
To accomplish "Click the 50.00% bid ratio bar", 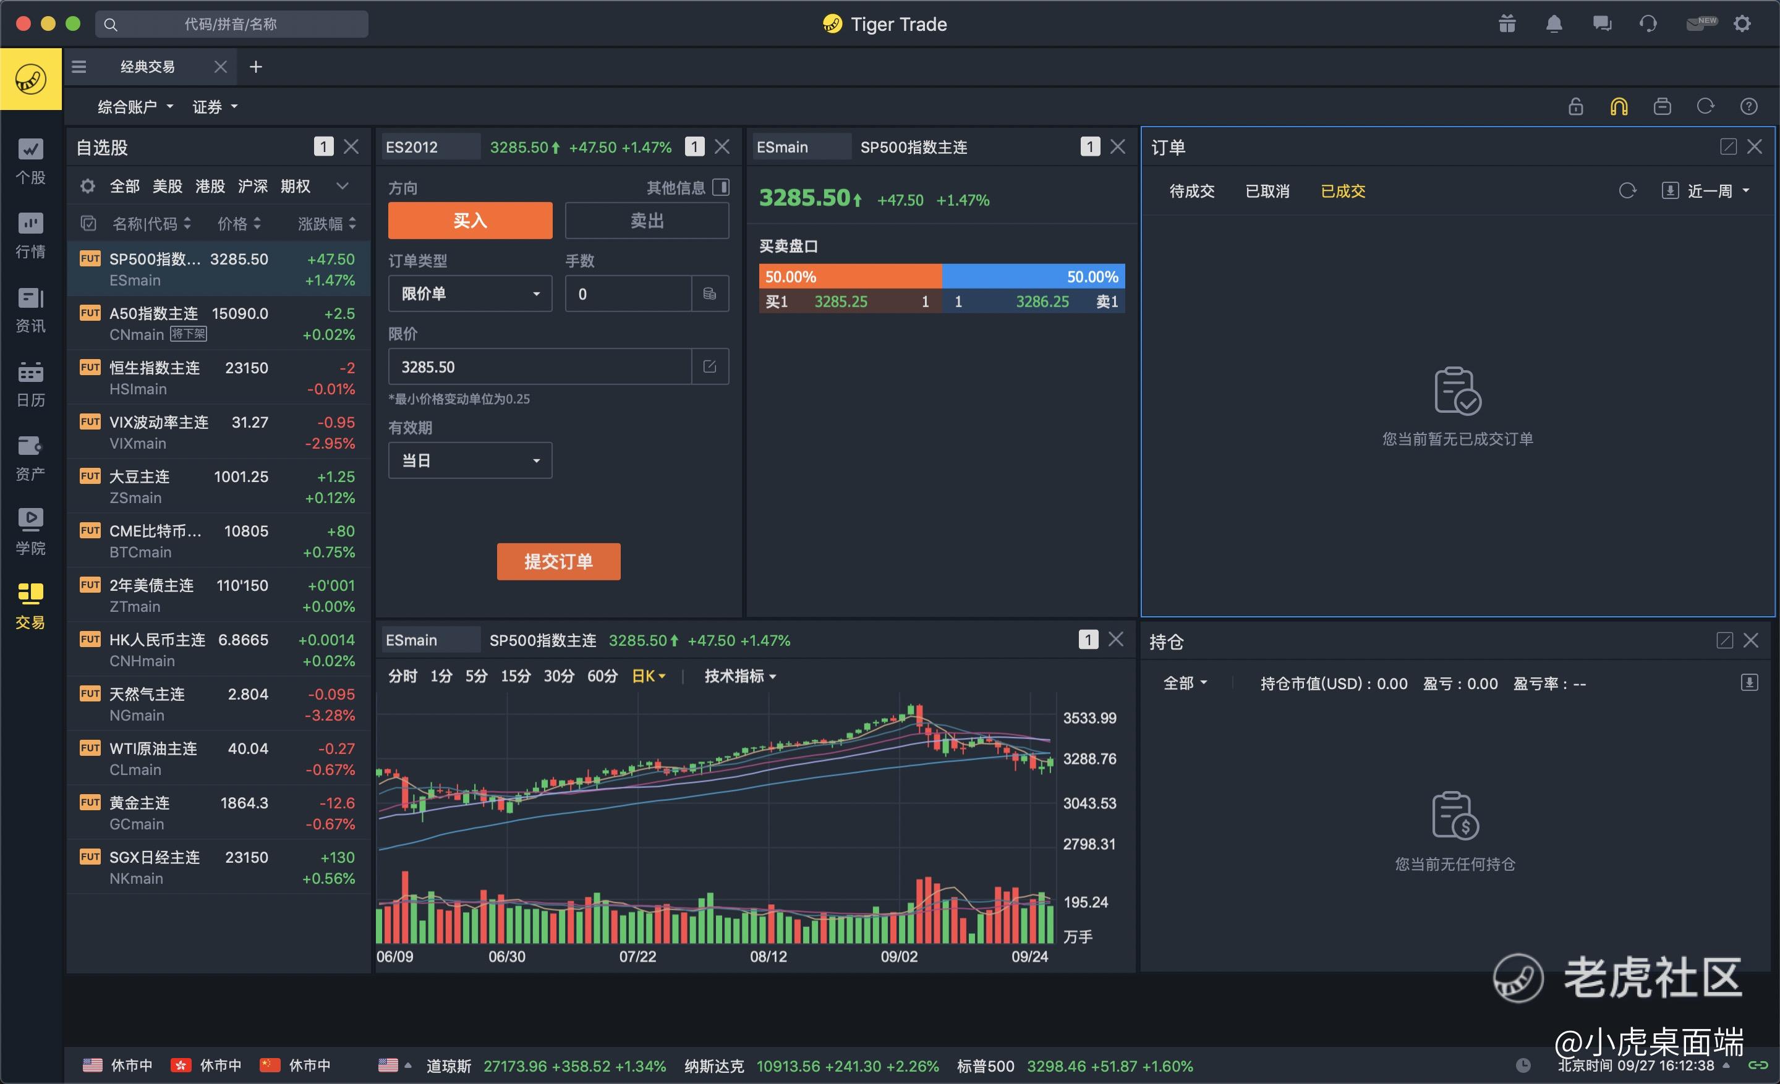I will pos(850,277).
